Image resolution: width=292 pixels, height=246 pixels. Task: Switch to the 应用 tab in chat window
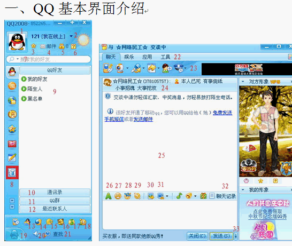click(x=147, y=57)
